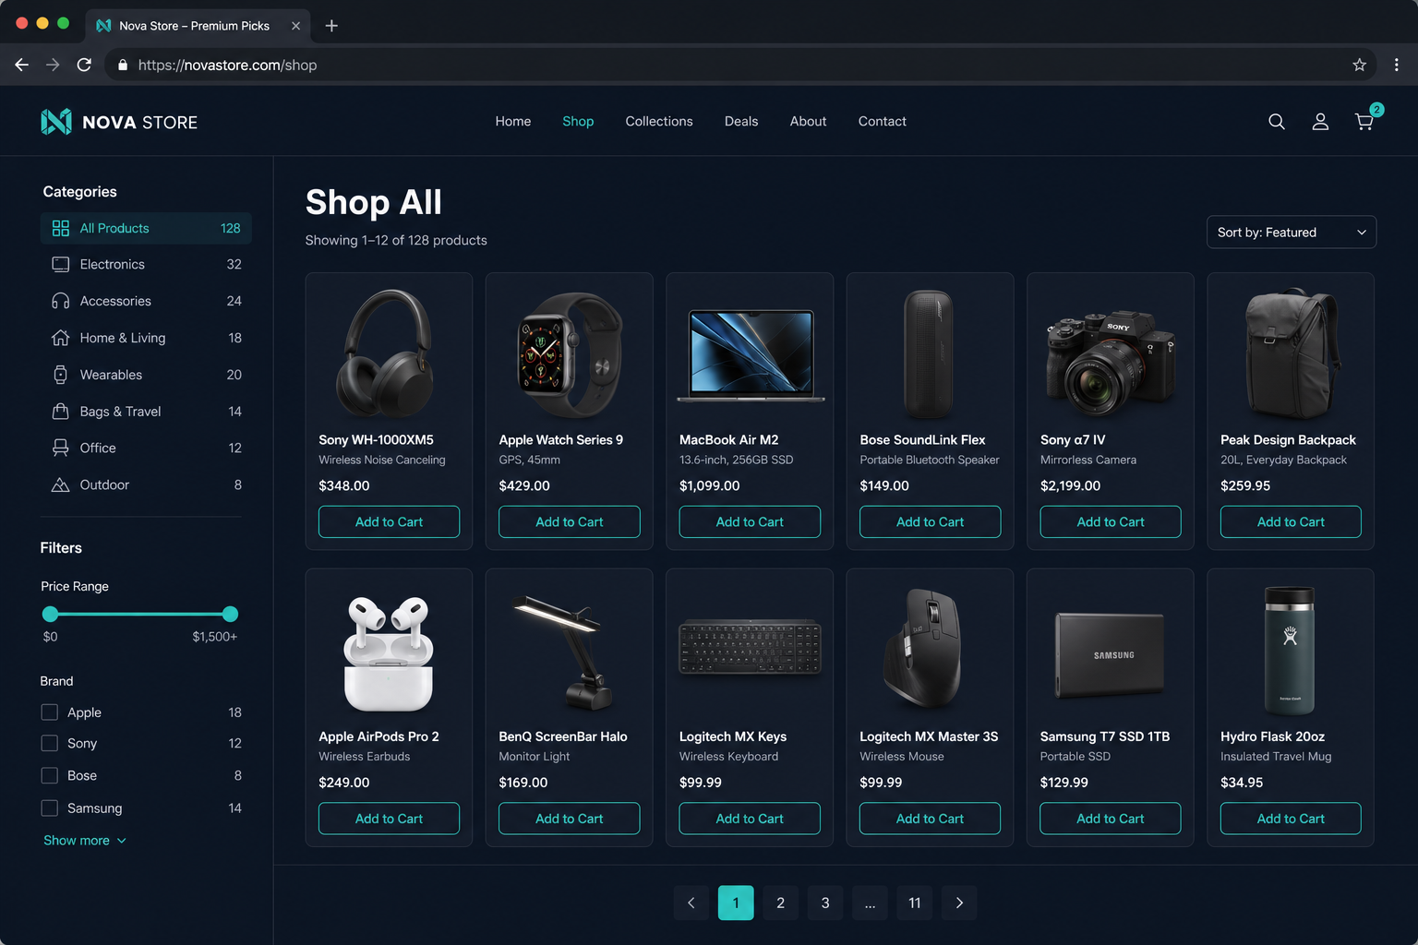Go to previous page arrow in pagination
The image size is (1418, 945).
pyautogui.click(x=691, y=903)
